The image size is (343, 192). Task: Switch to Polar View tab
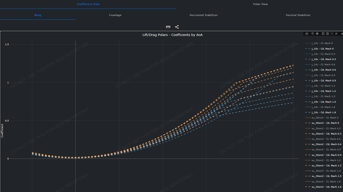260,4
